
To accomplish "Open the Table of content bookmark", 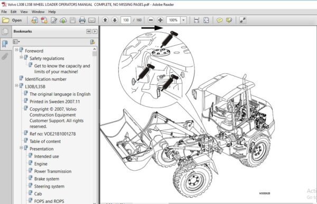I will [45, 141].
